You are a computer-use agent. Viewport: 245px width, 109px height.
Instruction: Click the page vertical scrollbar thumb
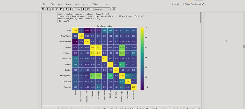click(x=244, y=47)
